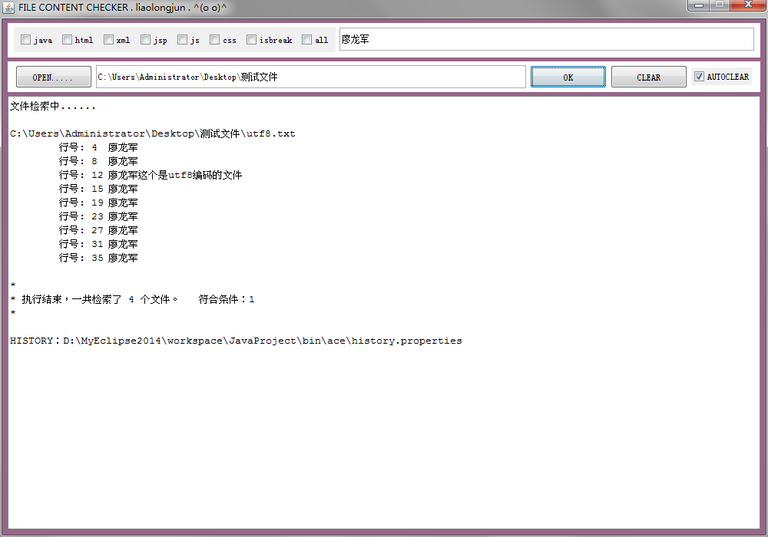
Task: Enable the java file type checkbox
Action: pos(26,40)
